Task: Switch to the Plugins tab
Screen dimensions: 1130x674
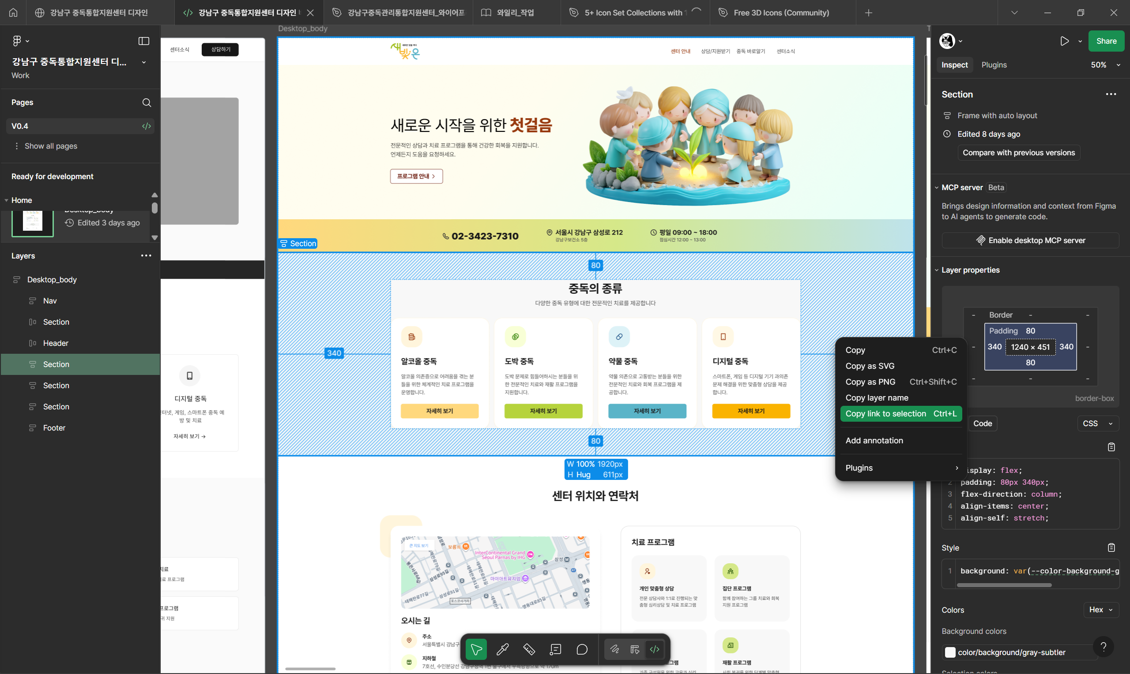Action: click(x=994, y=65)
